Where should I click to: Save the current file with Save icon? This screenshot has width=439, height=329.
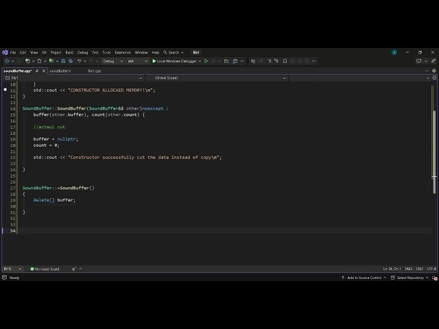(x=63, y=61)
